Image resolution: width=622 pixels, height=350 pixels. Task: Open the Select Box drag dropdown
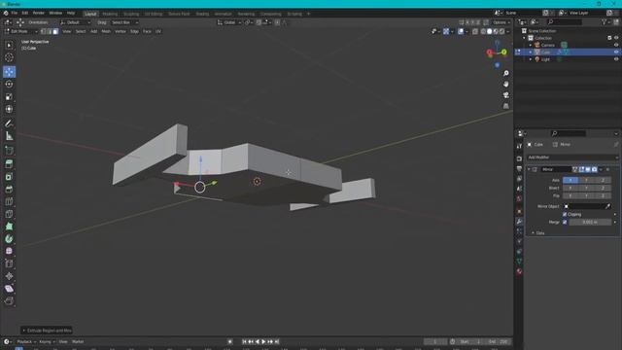point(124,22)
